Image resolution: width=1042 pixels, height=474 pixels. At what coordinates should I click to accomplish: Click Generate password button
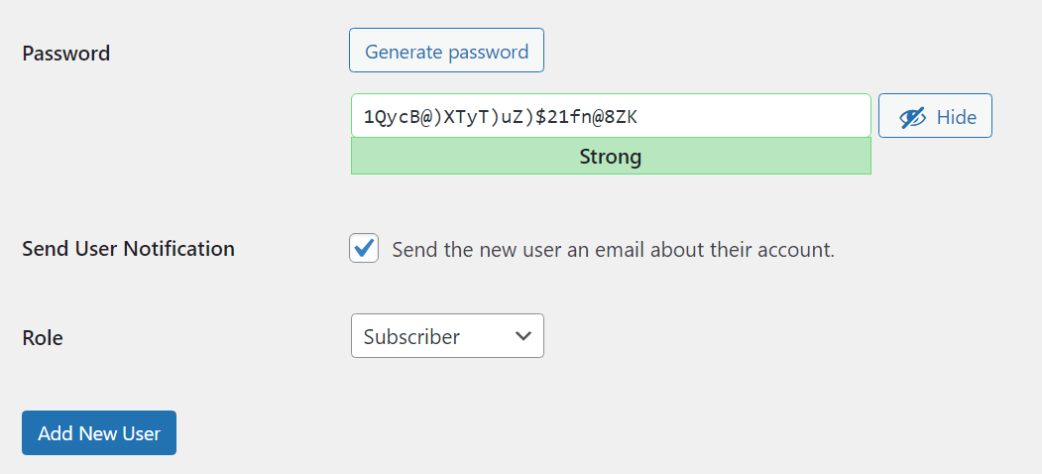click(446, 50)
